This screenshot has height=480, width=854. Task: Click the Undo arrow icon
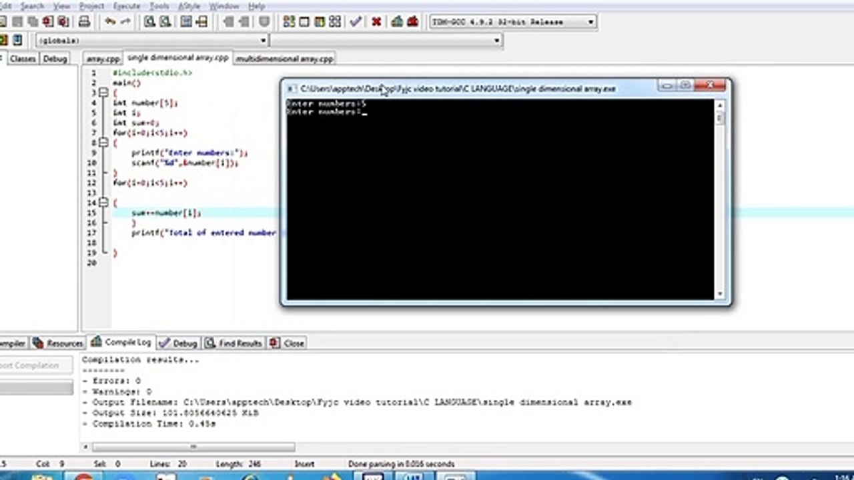pyautogui.click(x=110, y=21)
